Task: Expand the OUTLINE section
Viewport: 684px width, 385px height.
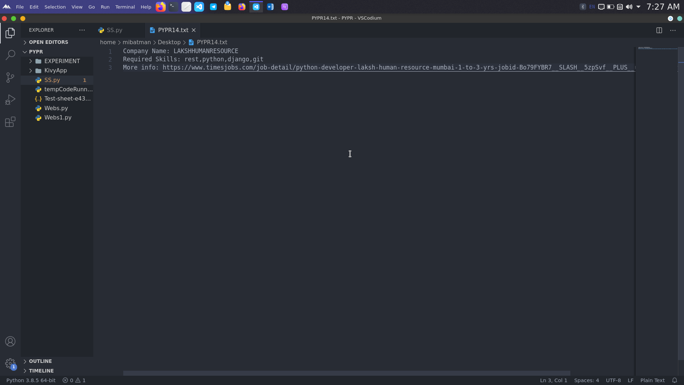Action: 40,361
